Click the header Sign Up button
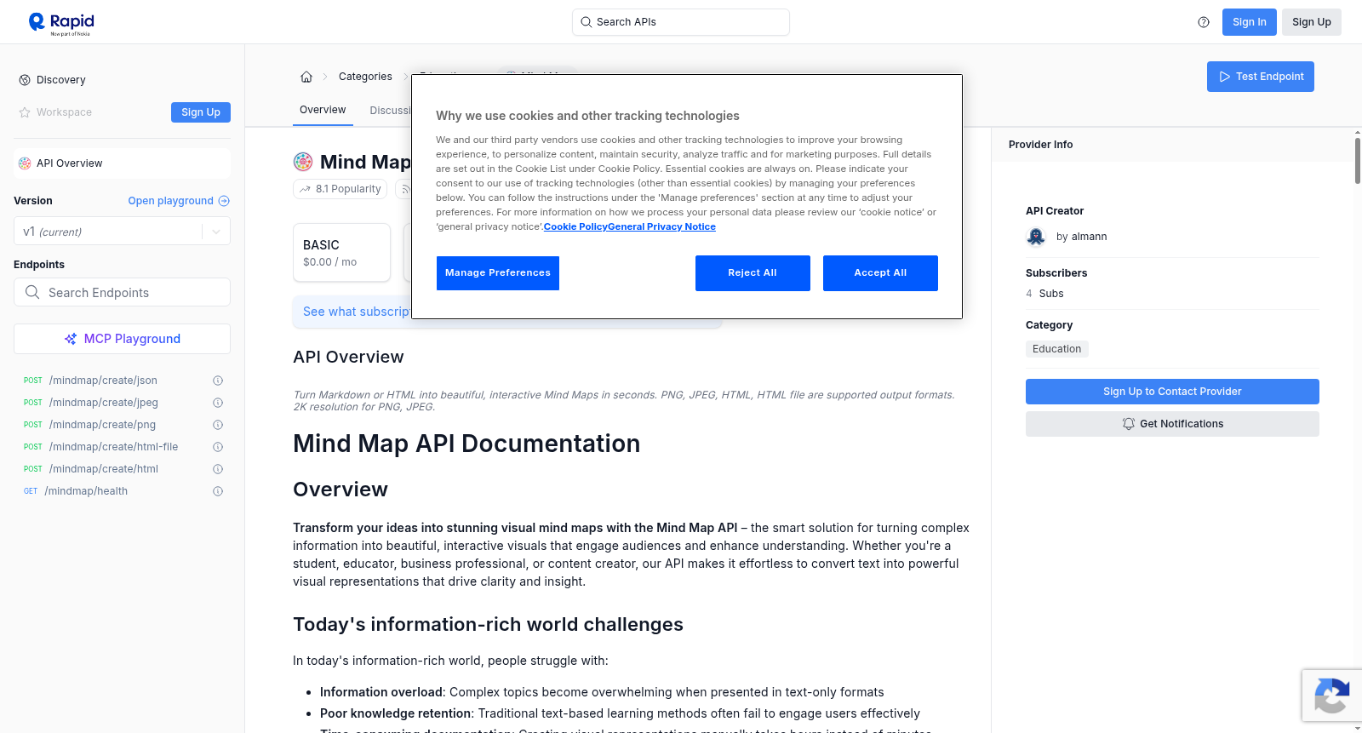The width and height of the screenshot is (1362, 733). 1311,22
